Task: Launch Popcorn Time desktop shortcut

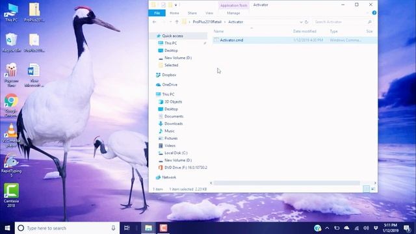Action: click(12, 75)
